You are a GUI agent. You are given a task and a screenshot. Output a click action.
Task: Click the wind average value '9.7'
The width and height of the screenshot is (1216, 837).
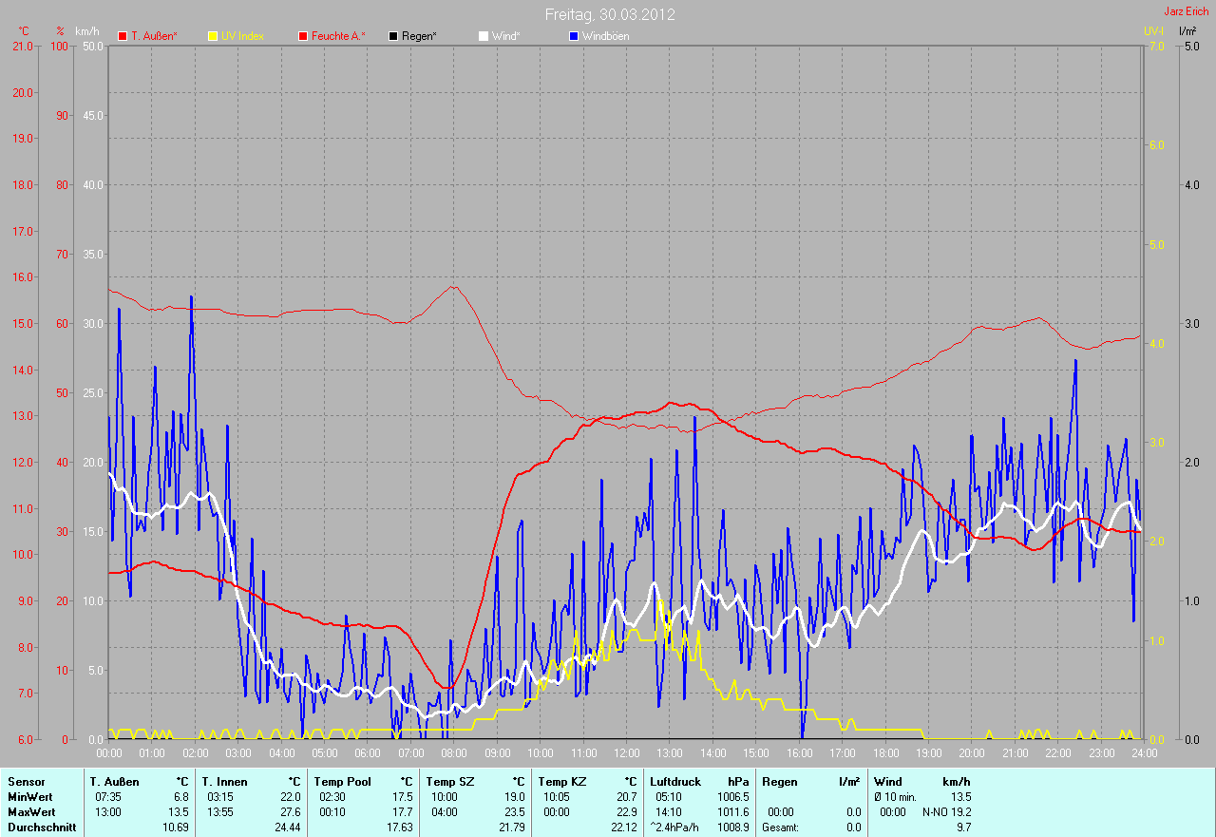tap(963, 827)
